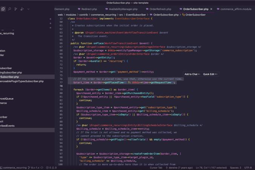This screenshot has width=255, height=170.
Task: Click the class symbol icon in breadcrumb
Action: (183, 15)
